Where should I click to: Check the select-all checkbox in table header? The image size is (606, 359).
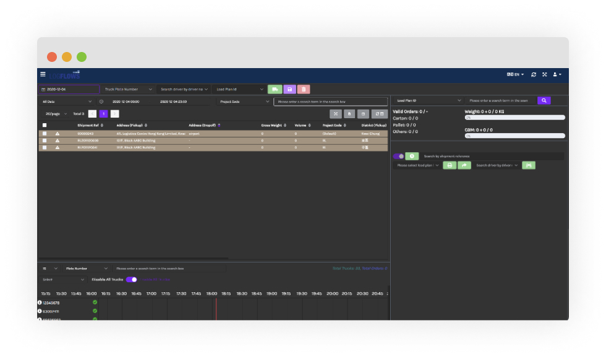(x=45, y=125)
